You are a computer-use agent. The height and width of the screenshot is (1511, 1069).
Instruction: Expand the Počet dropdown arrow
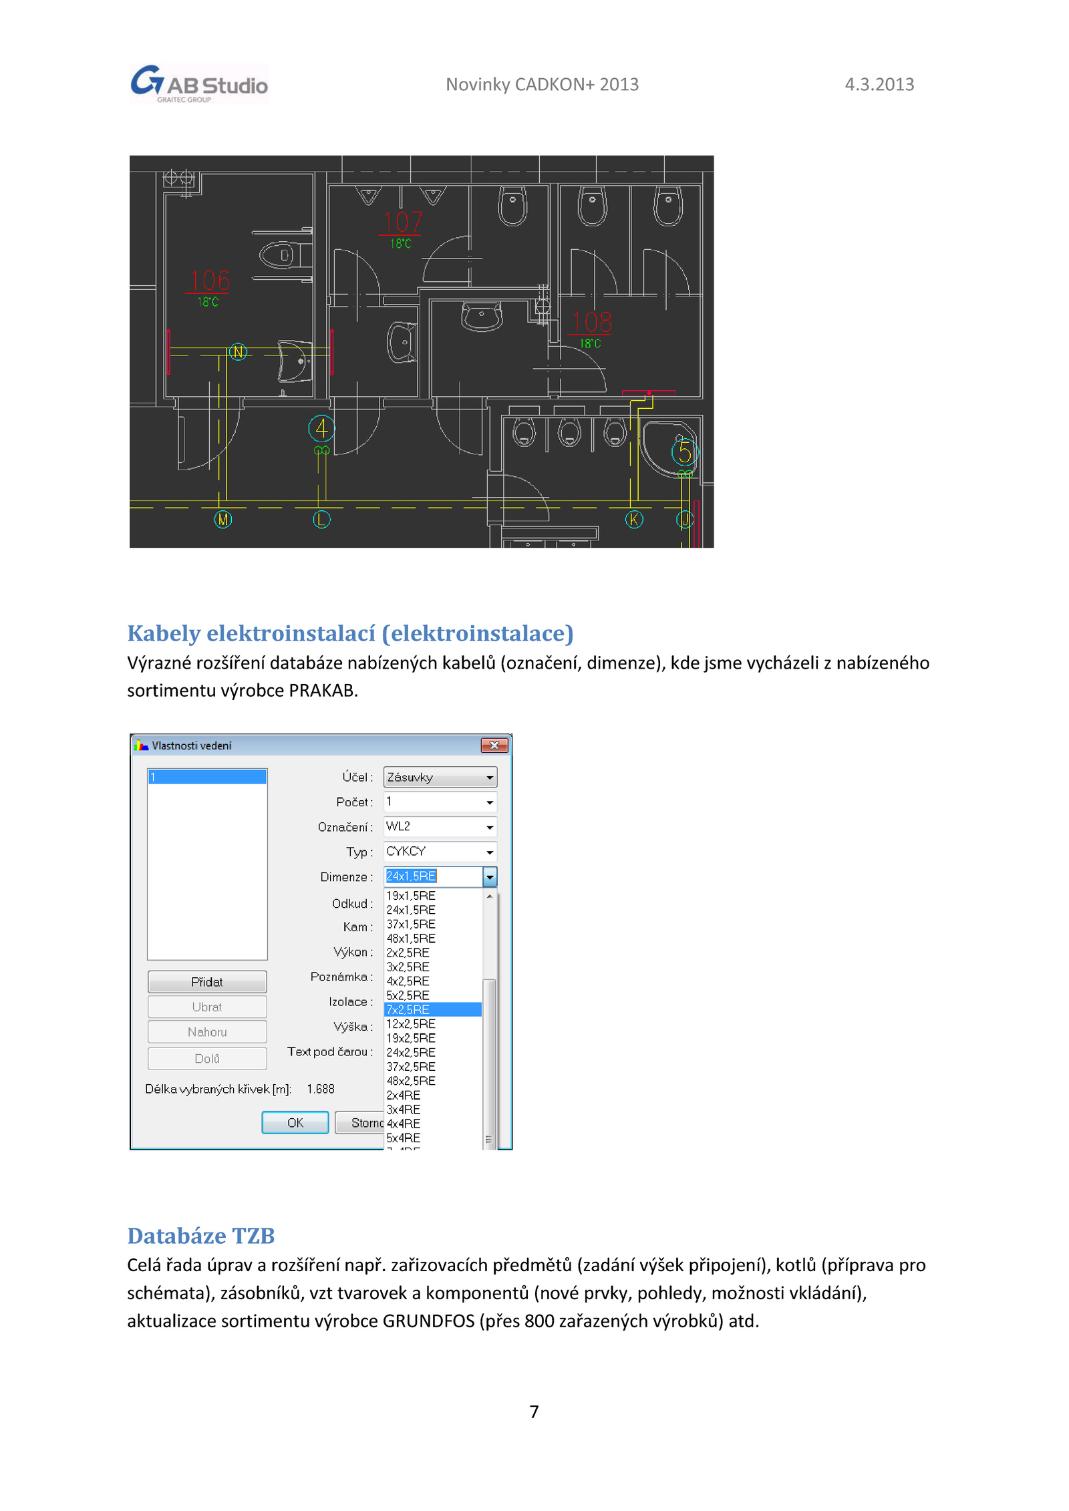(x=490, y=802)
